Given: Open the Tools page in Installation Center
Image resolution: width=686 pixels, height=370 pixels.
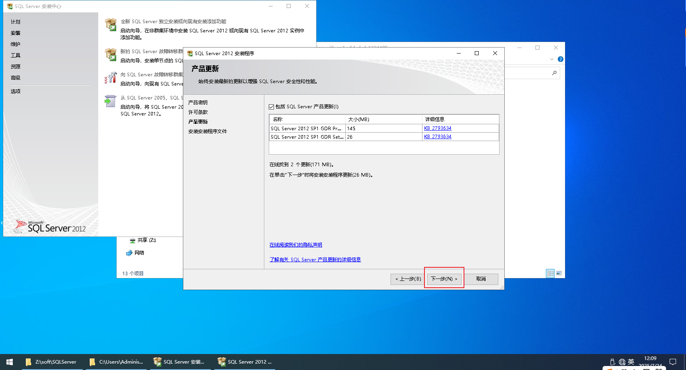Looking at the screenshot, I should (16, 56).
